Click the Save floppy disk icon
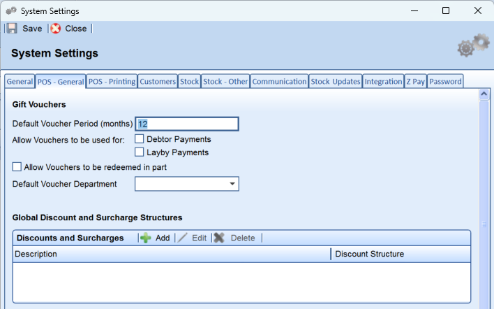This screenshot has height=309, width=494. click(12, 29)
